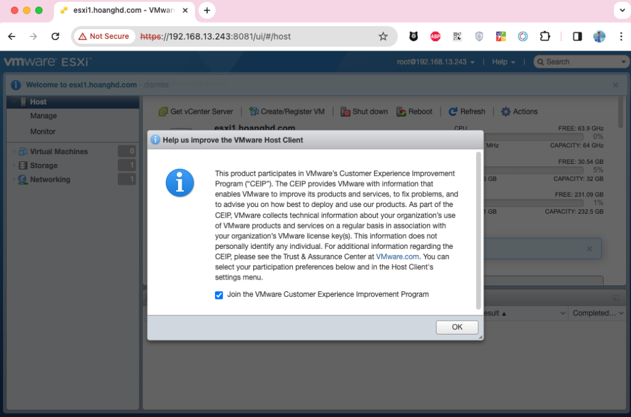Open the browser Extensions puzzle icon
Screen dimensions: 631x417
(x=545, y=36)
